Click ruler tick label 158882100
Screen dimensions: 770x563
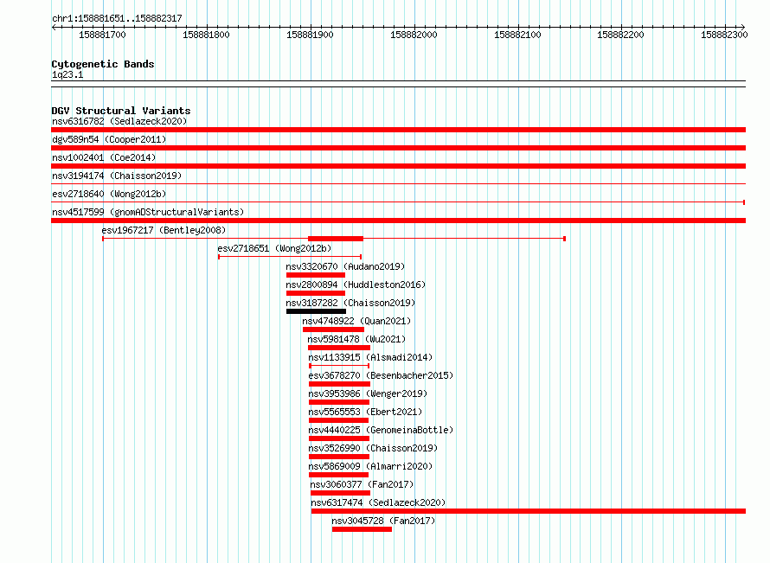517,35
